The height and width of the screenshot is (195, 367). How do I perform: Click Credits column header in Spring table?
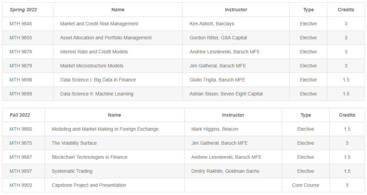point(346,10)
